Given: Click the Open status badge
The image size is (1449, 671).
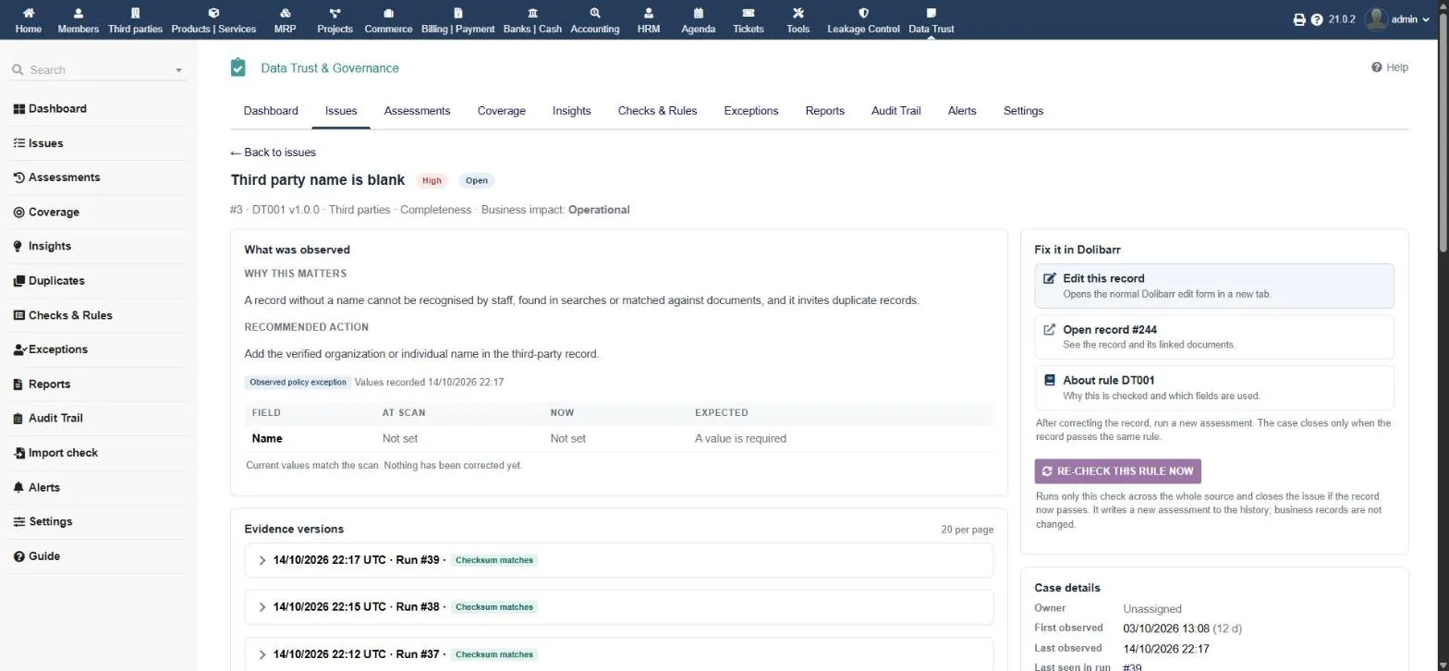Looking at the screenshot, I should (477, 181).
